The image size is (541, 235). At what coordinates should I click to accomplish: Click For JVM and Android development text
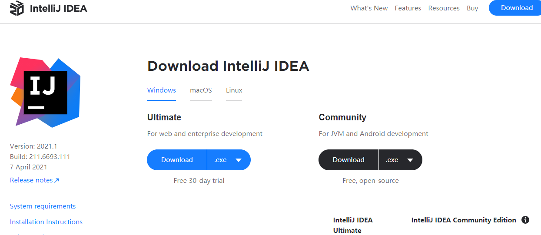(x=373, y=134)
